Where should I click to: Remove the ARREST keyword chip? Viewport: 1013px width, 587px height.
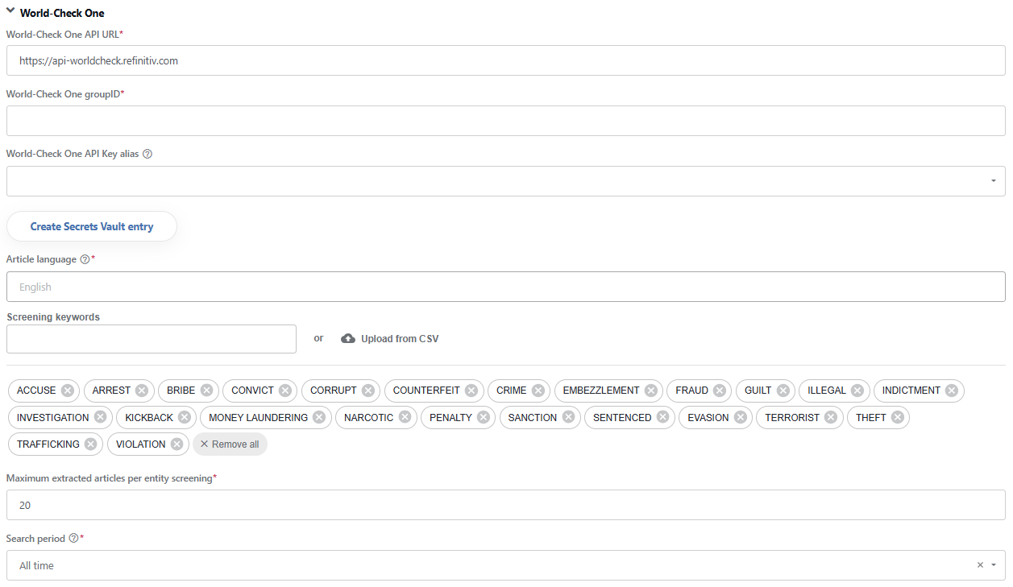tap(142, 391)
